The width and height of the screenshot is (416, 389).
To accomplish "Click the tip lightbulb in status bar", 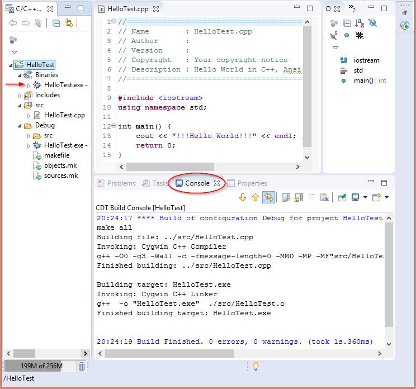I will [x=256, y=366].
